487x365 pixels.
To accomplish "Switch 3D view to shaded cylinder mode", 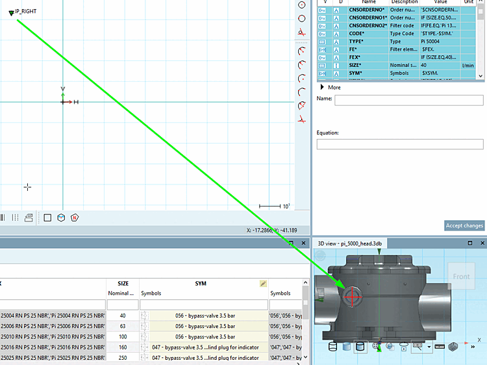I will 346,347.
